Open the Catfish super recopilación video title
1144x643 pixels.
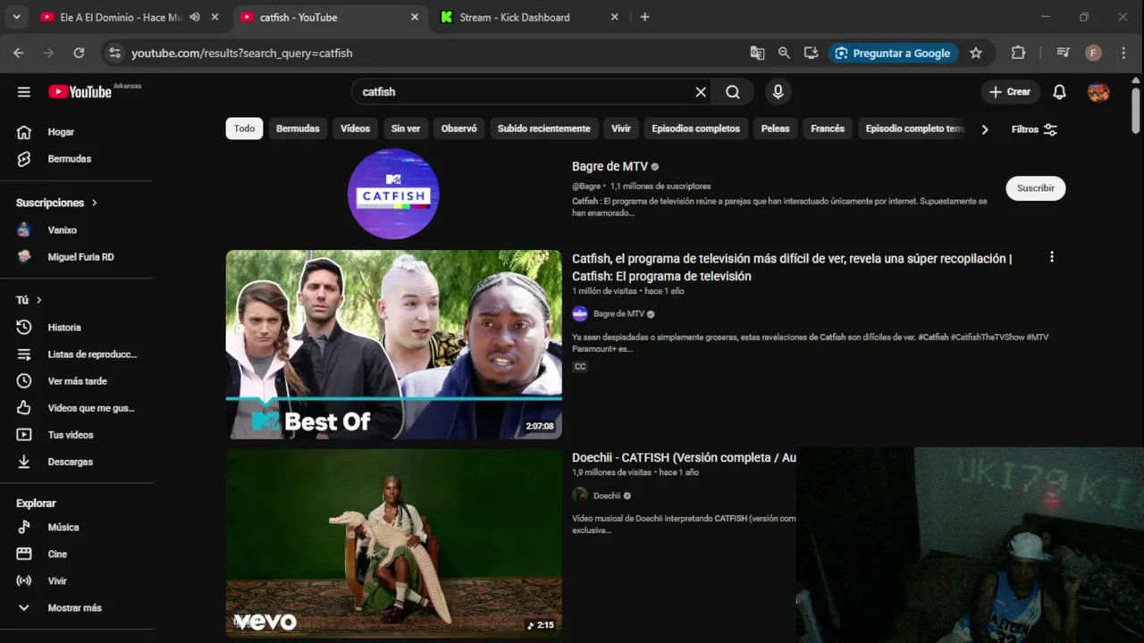click(792, 267)
